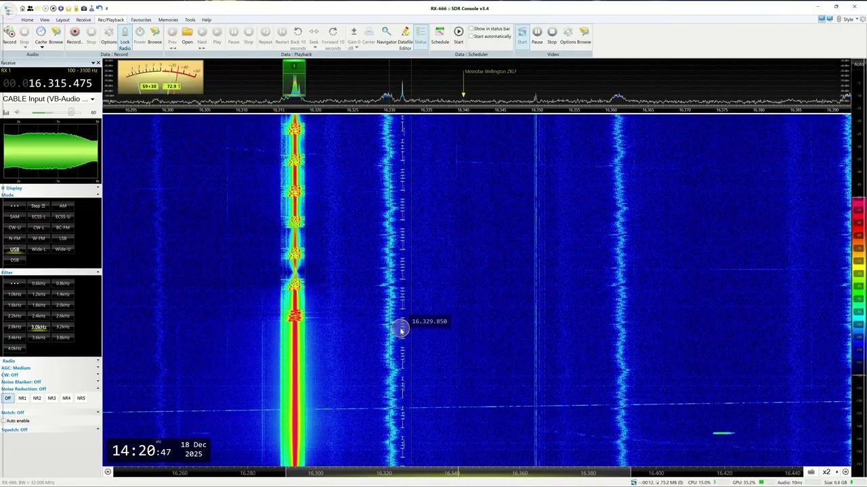Jump back 10 seconds in playback
Image resolution: width=867 pixels, height=487 pixels.
coord(298,37)
